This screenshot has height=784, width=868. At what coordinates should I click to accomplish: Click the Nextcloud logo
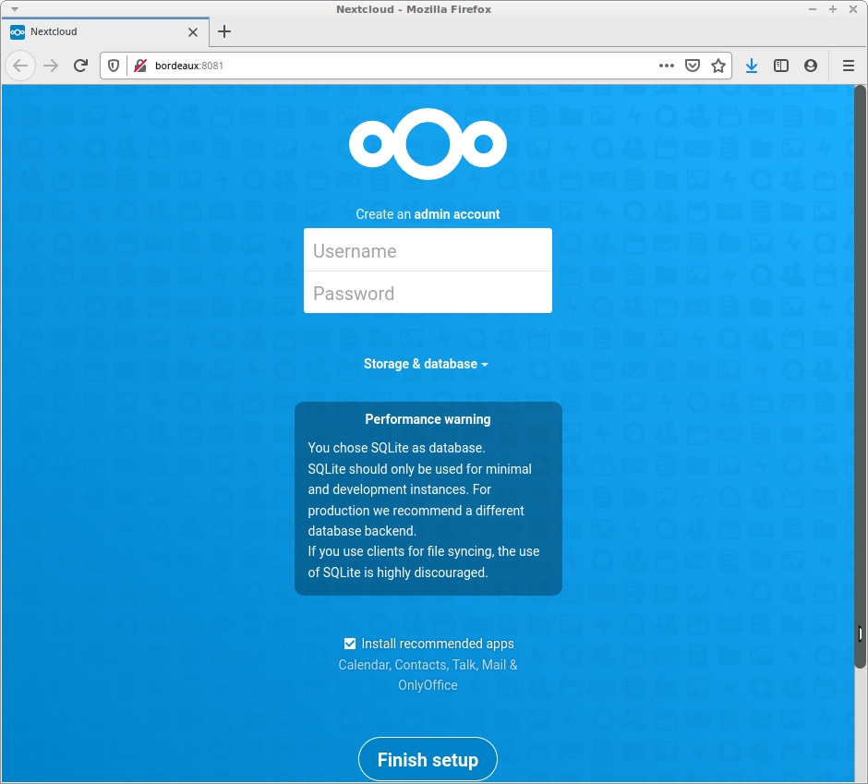pyautogui.click(x=428, y=144)
